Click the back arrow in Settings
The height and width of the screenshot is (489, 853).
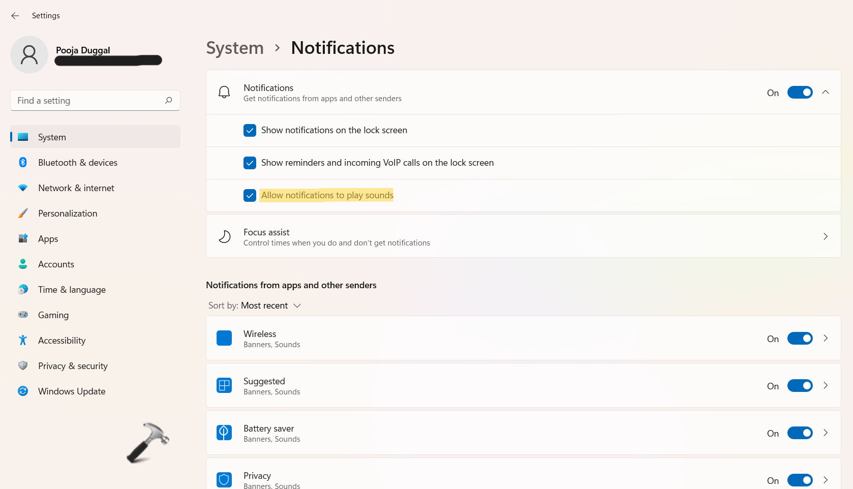tap(15, 16)
